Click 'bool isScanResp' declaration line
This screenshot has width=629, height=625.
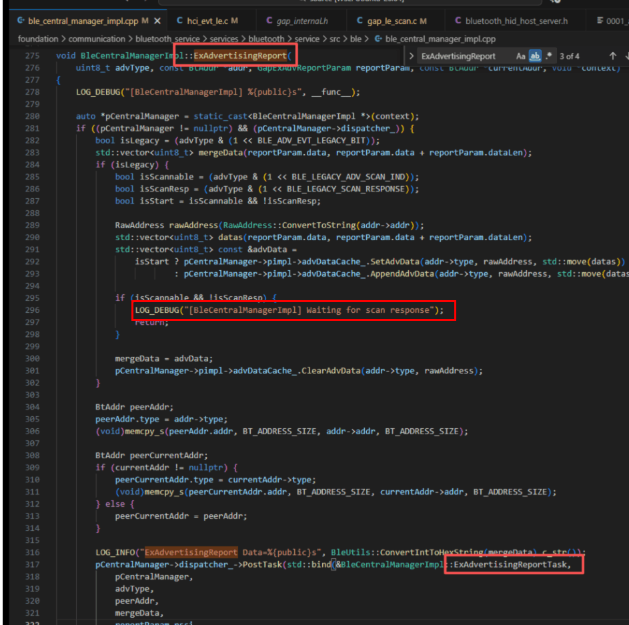click(x=267, y=189)
